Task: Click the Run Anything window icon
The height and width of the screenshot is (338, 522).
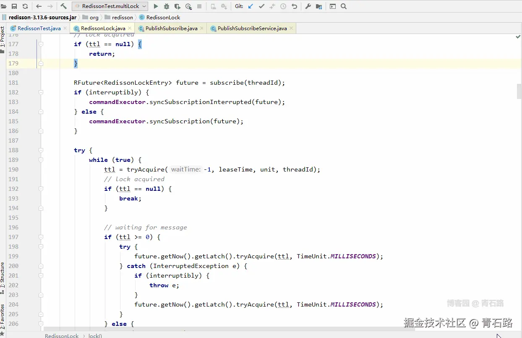Action: tap(333, 6)
